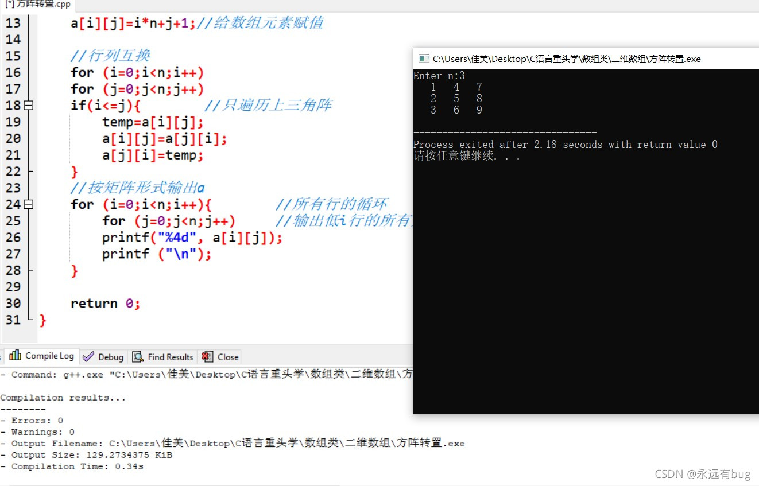
Task: Click the comment //所有行的循环
Action: pyautogui.click(x=331, y=204)
